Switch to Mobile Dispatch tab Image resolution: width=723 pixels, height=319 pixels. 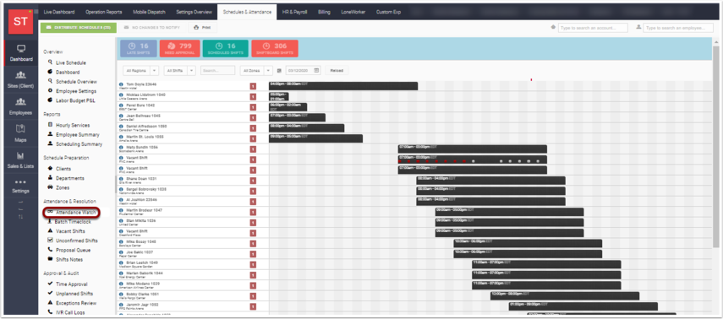[149, 12]
